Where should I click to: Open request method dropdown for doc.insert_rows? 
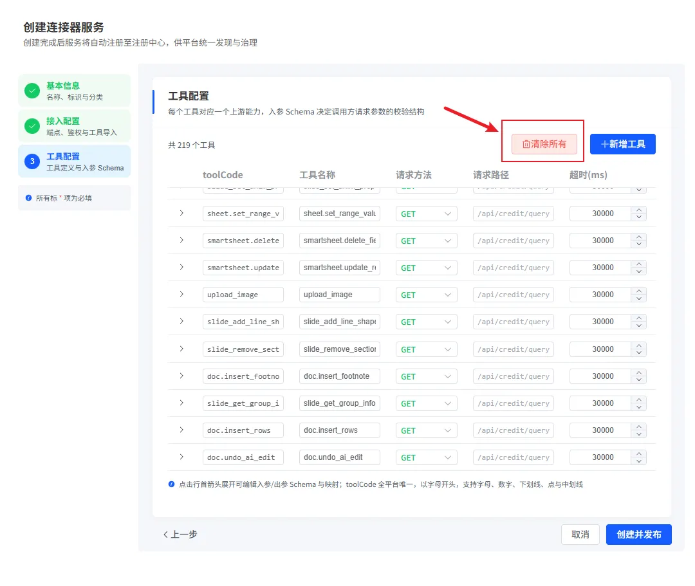tap(427, 430)
